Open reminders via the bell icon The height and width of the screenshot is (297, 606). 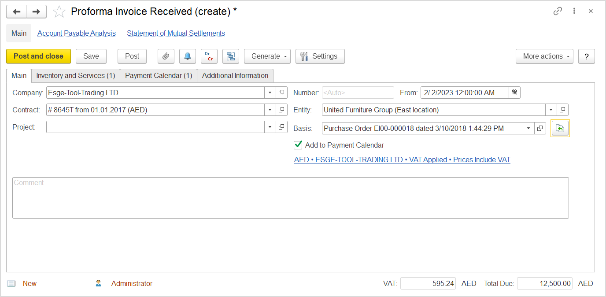tap(187, 56)
